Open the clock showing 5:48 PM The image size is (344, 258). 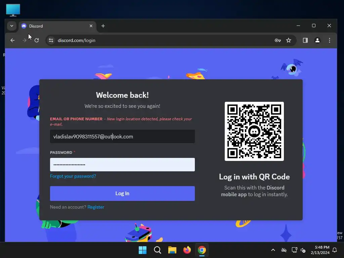point(320,250)
